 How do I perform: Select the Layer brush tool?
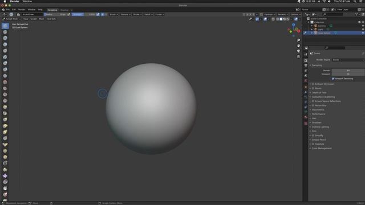click(5, 57)
